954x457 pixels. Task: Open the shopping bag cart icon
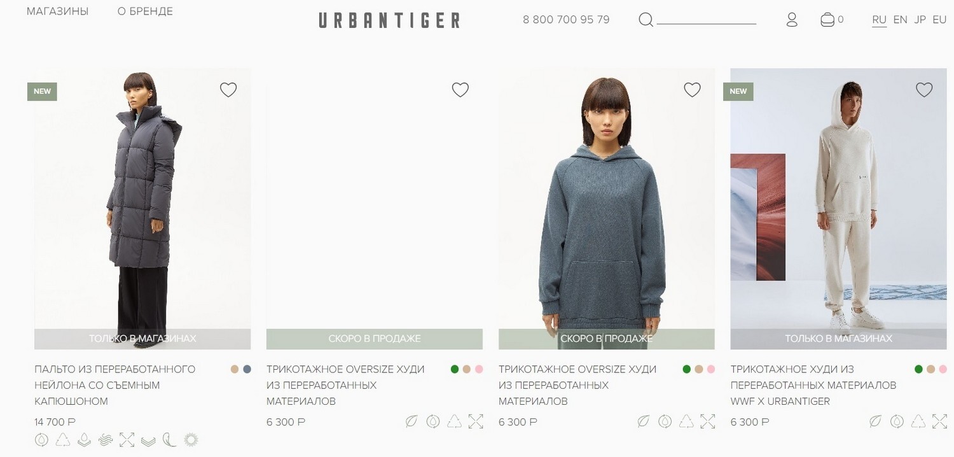(x=827, y=20)
